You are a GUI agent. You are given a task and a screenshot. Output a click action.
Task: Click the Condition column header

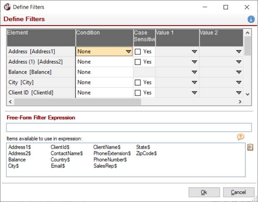pos(104,38)
